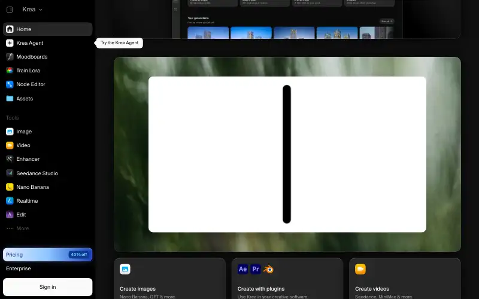
Task: Click the Seedance Studio label
Action: point(37,173)
